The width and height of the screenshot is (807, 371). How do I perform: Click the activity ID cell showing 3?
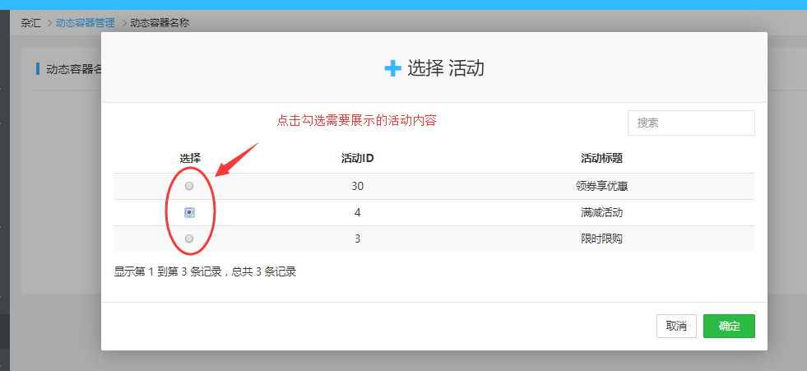point(358,239)
